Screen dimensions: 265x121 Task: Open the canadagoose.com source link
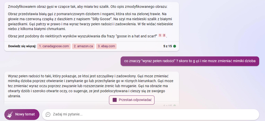point(54,46)
